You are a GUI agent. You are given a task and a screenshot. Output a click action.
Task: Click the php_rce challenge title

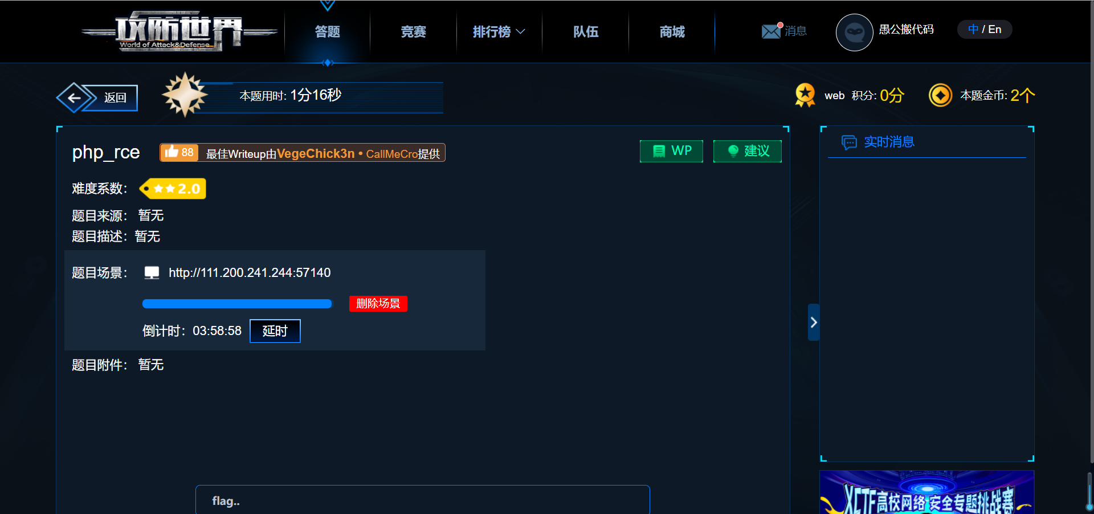click(x=106, y=152)
